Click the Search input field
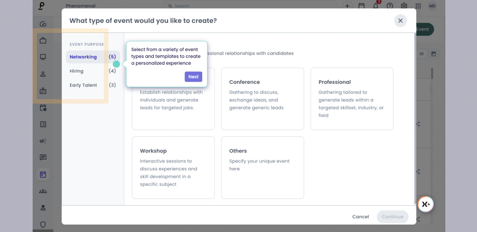Image resolution: width=477 pixels, height=232 pixels. click(x=250, y=6)
